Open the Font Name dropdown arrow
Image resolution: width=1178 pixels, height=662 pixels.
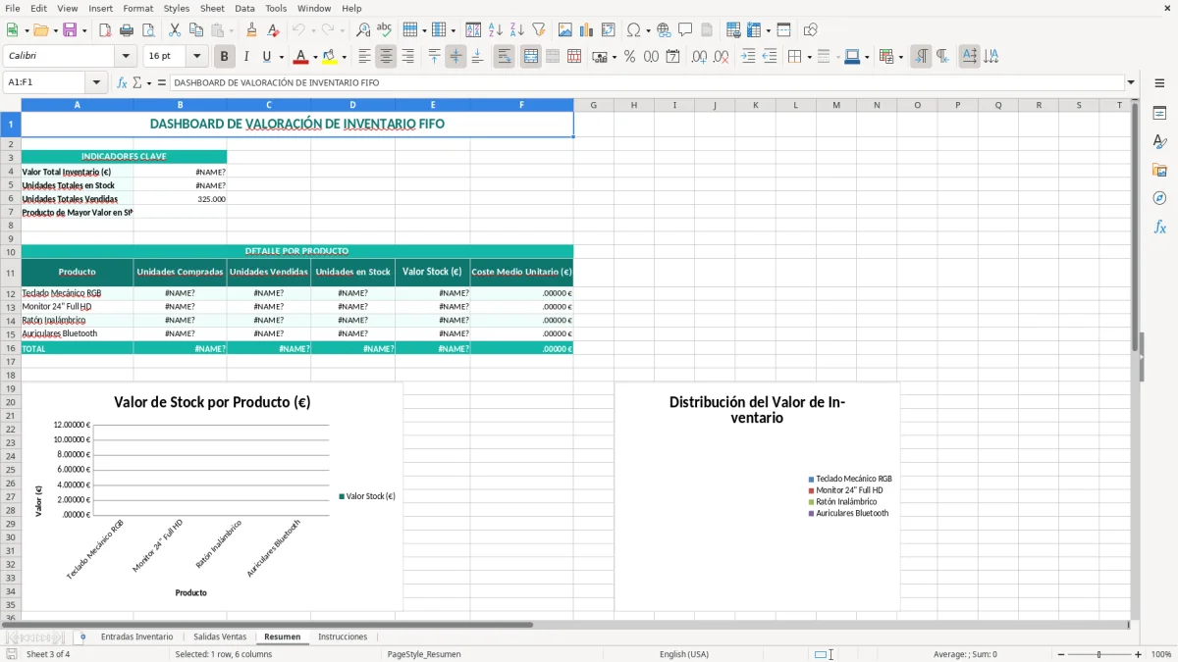click(x=125, y=57)
